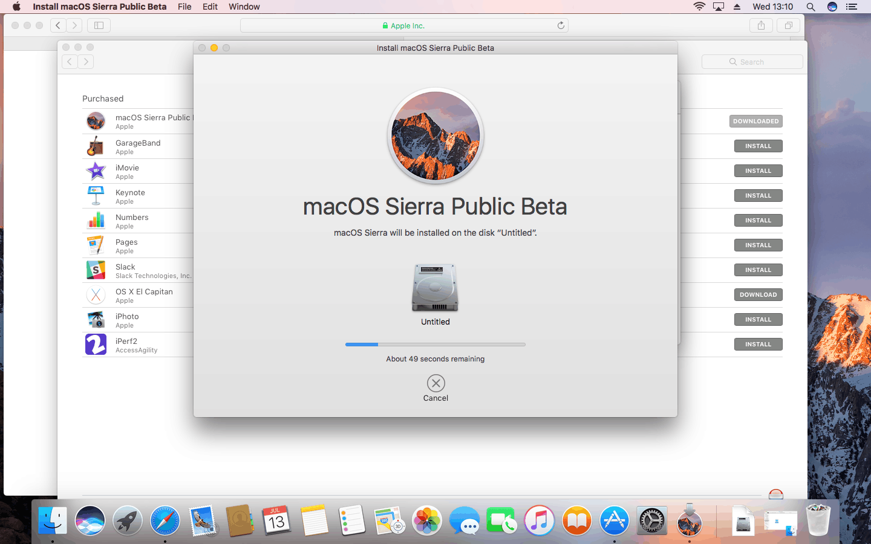Install iPerf2
The height and width of the screenshot is (544, 871).
point(758,345)
